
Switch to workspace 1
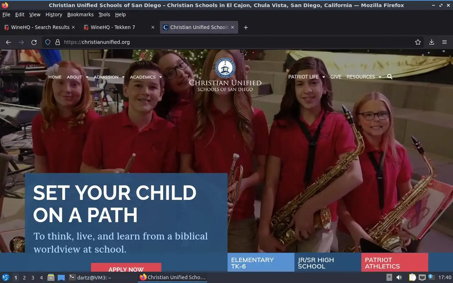point(16,278)
